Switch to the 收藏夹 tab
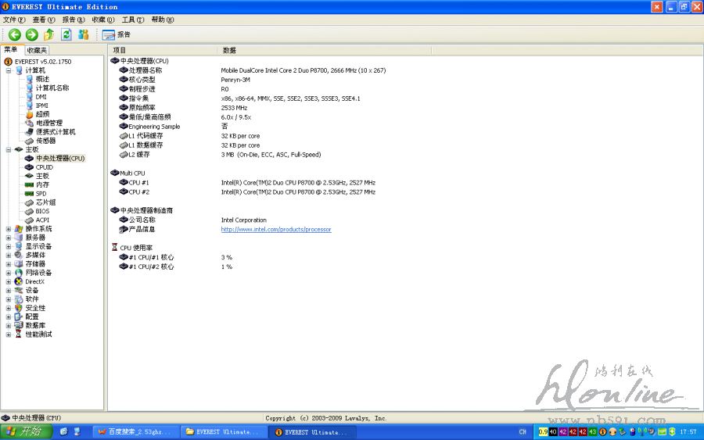The height and width of the screenshot is (440, 704). [36, 50]
